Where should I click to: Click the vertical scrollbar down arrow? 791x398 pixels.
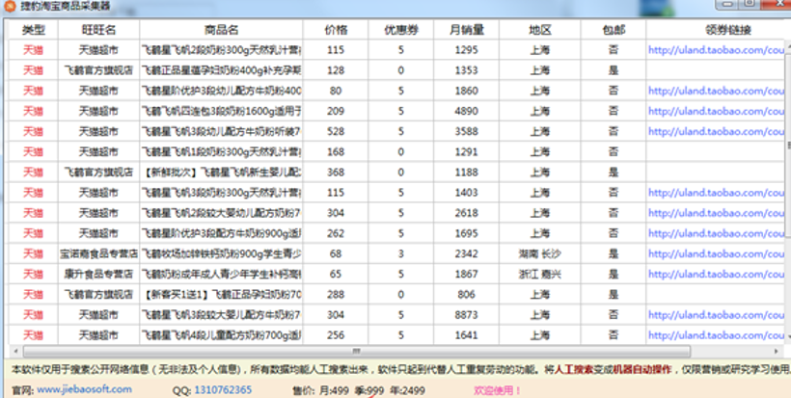point(788,336)
